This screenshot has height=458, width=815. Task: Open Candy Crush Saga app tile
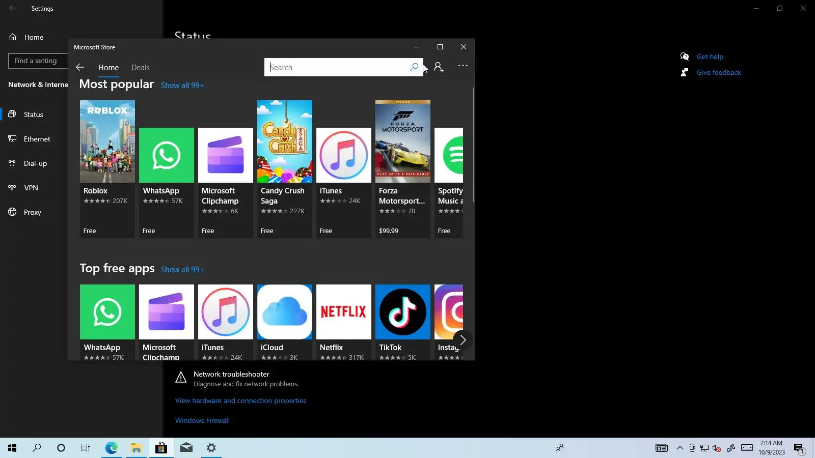[x=285, y=169]
